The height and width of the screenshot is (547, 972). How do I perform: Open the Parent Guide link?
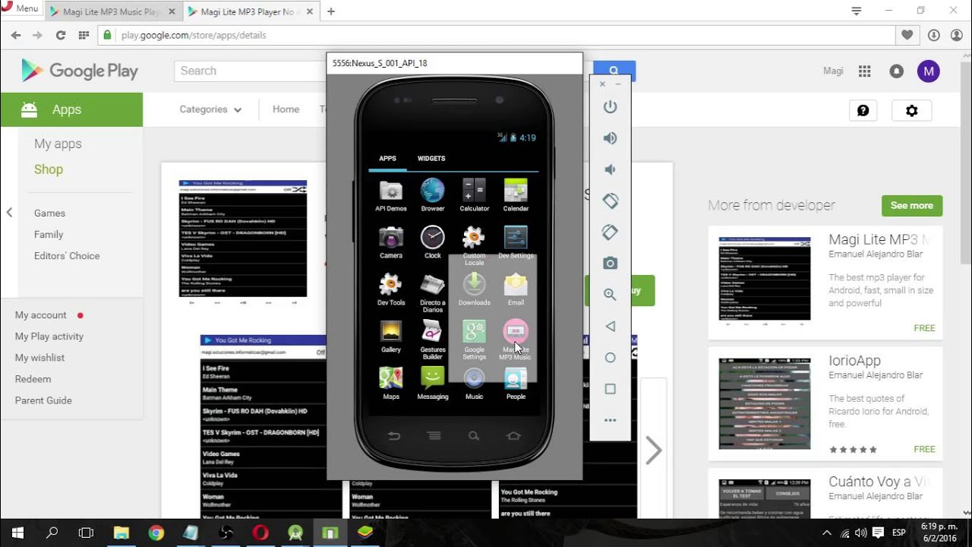(x=43, y=400)
